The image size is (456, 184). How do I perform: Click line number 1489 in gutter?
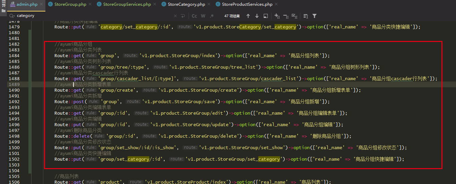tap(14, 84)
